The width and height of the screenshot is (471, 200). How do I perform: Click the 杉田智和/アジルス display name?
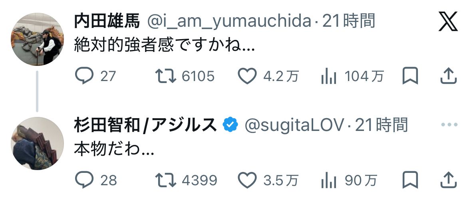(x=145, y=125)
